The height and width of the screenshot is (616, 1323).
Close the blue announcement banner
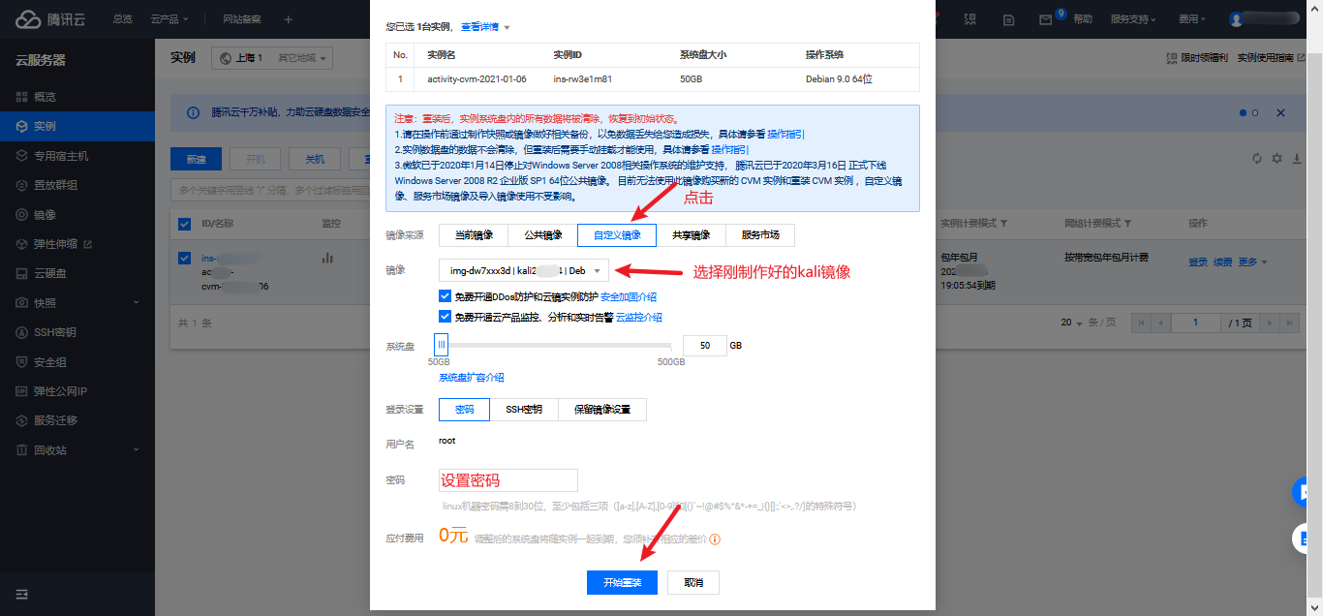tap(1280, 113)
